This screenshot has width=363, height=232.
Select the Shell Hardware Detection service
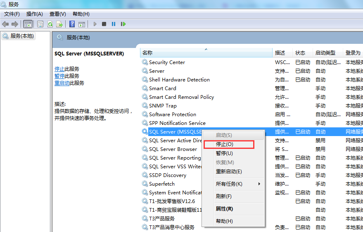[251, 80]
